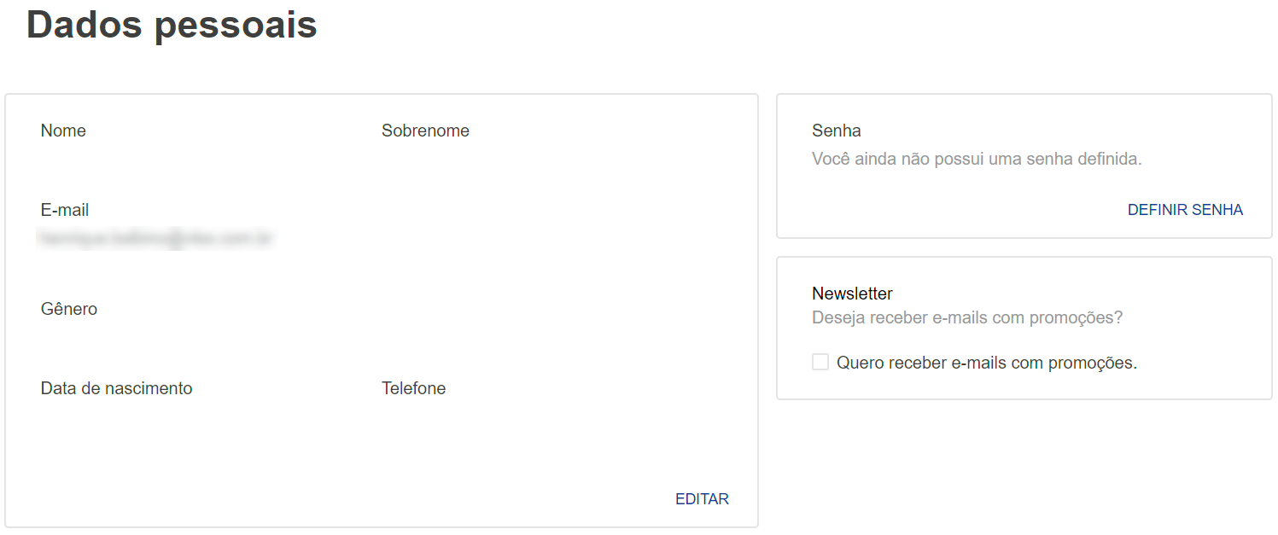Click the 'Deseja receber e-mails com promoções?' text
The height and width of the screenshot is (535, 1278).
(x=966, y=318)
